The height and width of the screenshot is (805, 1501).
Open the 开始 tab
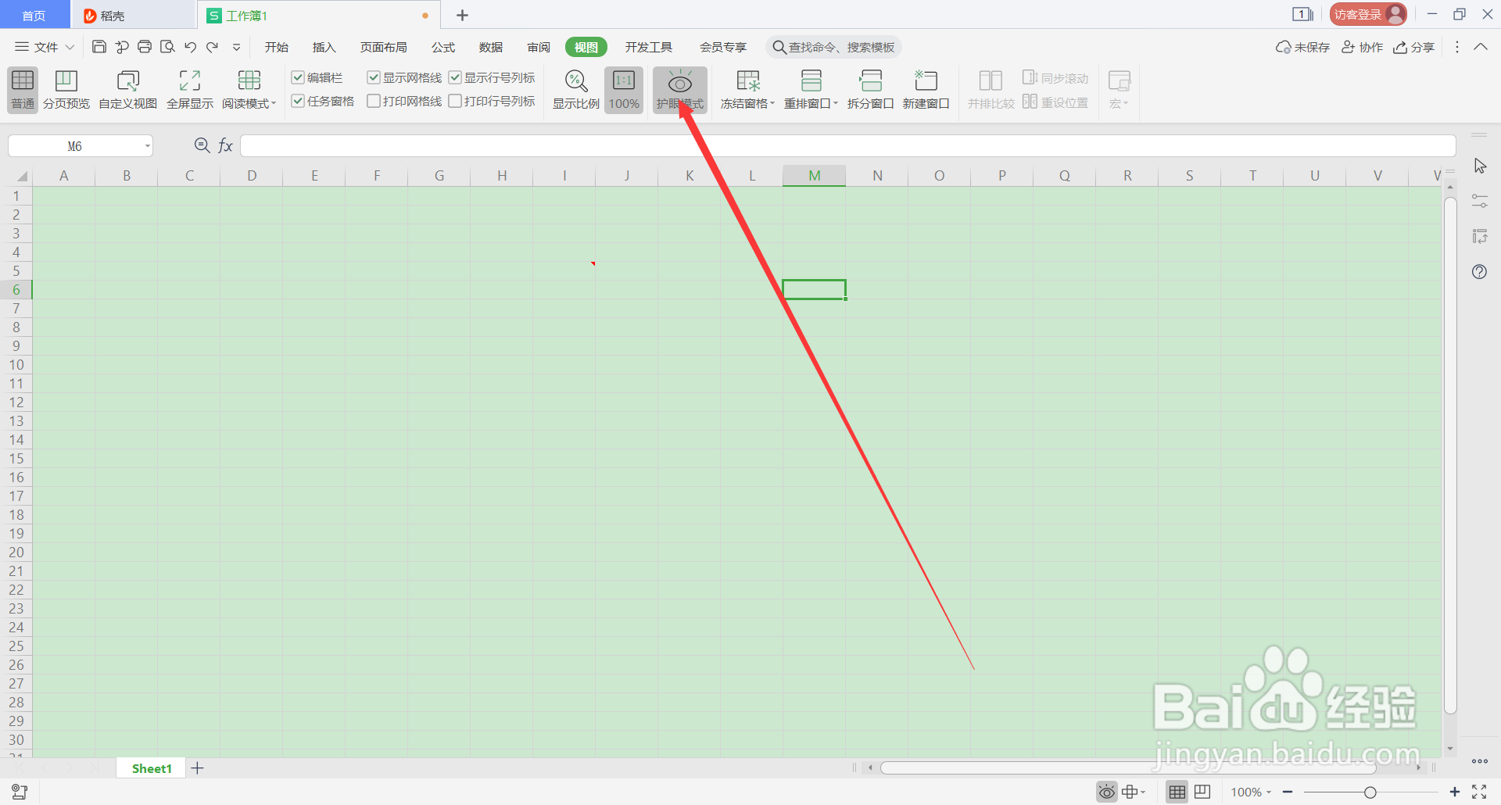tap(277, 47)
